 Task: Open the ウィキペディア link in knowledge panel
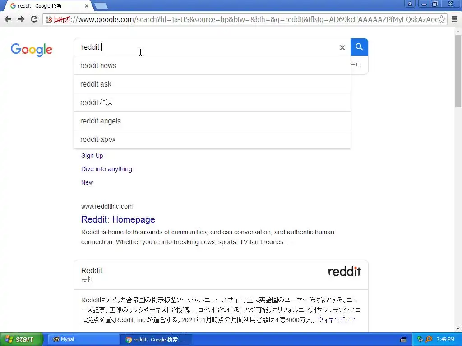[x=336, y=320]
